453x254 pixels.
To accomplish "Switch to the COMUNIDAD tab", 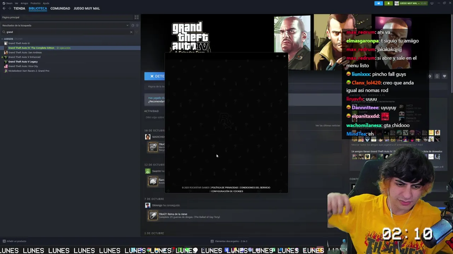I will click(x=60, y=8).
